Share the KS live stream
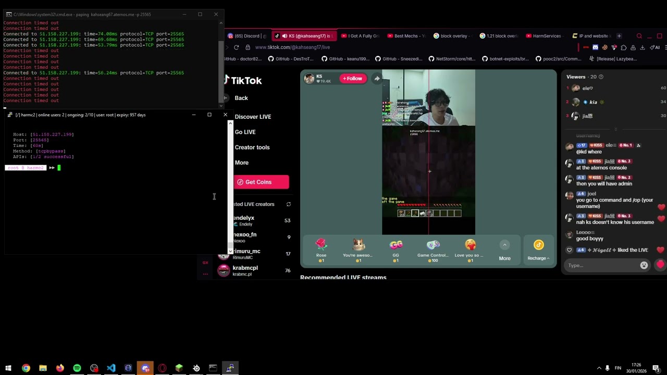This screenshot has width=667, height=375. pos(377,79)
